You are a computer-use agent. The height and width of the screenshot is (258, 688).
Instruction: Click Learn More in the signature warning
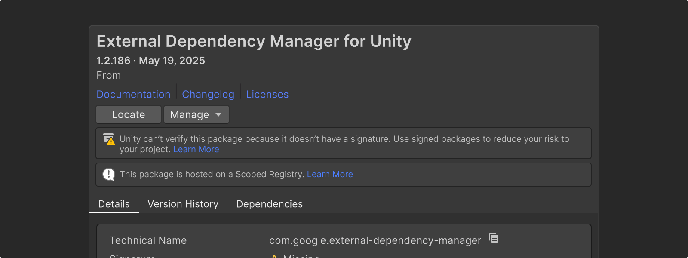[196, 149]
